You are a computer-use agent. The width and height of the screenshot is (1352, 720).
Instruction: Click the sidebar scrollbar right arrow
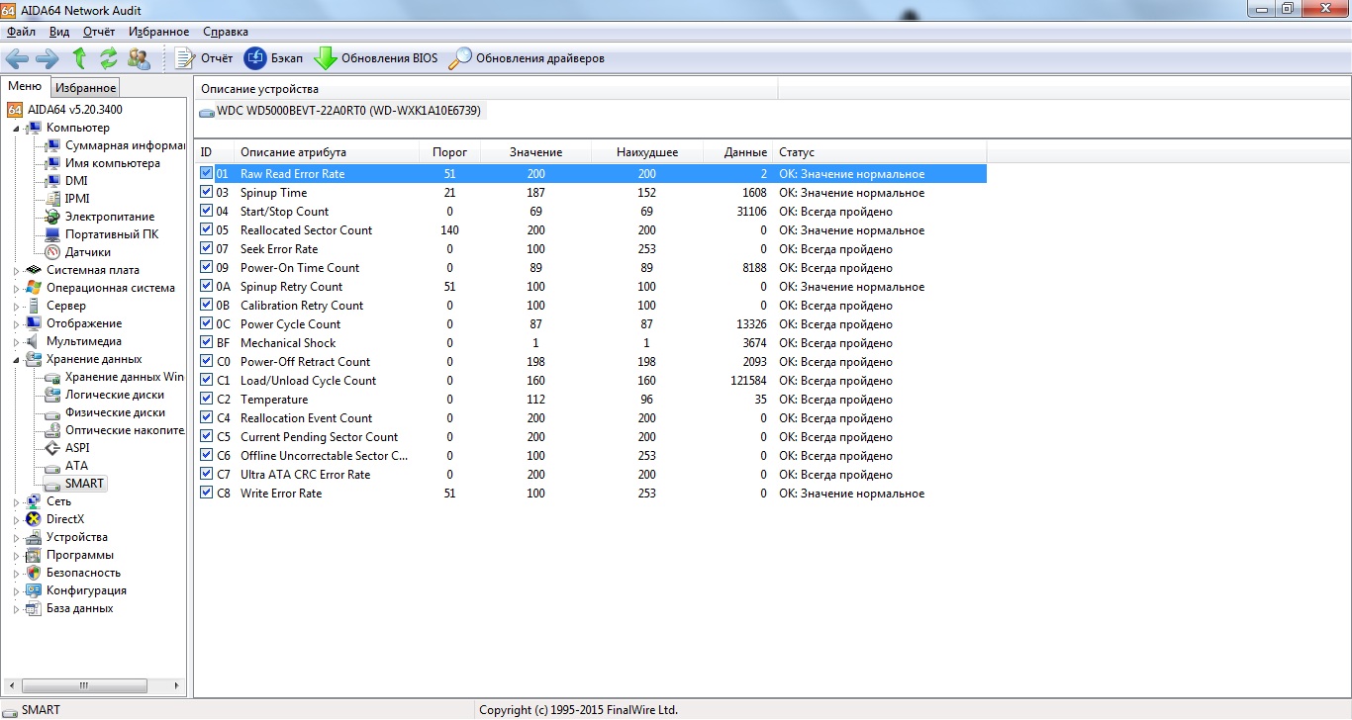click(177, 685)
